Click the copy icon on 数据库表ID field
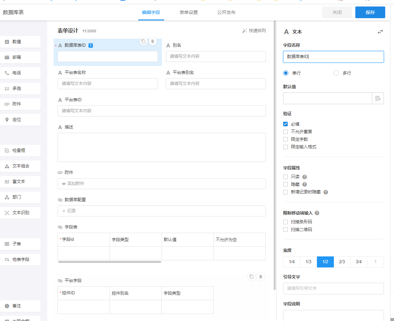Image resolution: width=394 pixels, height=321 pixels. [143, 41]
